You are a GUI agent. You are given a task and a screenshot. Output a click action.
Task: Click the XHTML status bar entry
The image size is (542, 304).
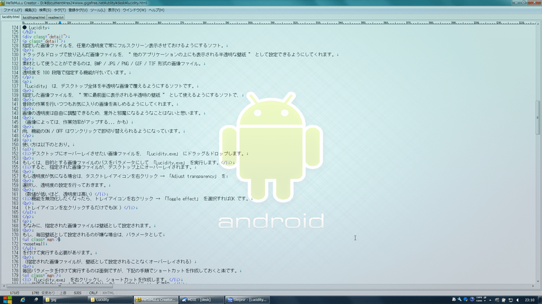tap(108, 292)
